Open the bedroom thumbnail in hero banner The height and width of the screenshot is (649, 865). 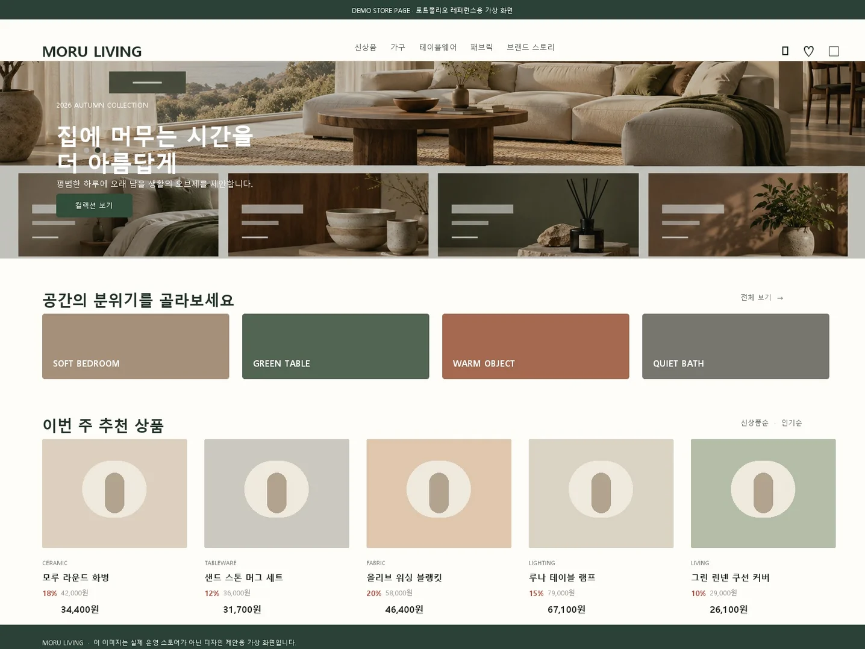119,215
